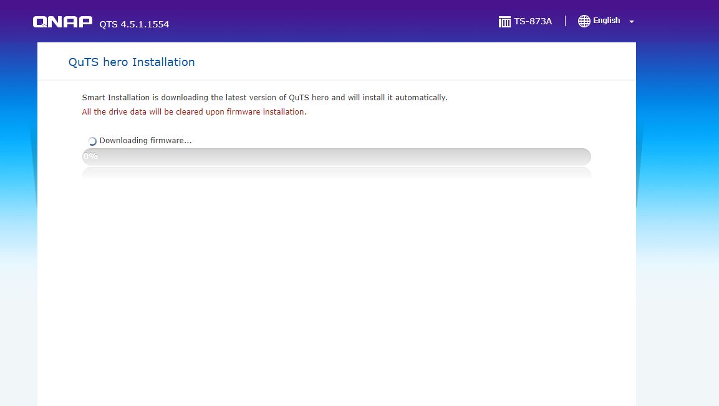This screenshot has width=719, height=406.
Task: Click the QNAP logo in the header
Action: click(x=62, y=22)
